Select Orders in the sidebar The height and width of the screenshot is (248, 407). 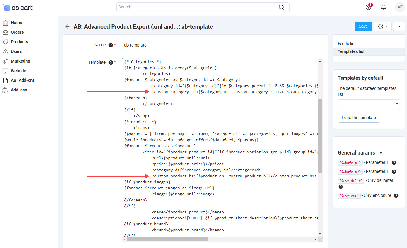18,32
